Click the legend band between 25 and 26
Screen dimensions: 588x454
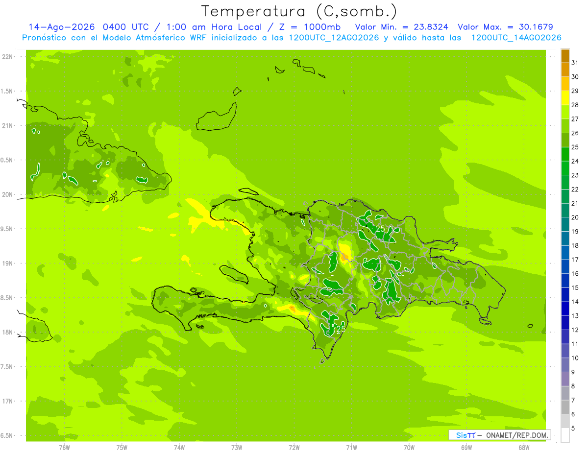(x=565, y=140)
